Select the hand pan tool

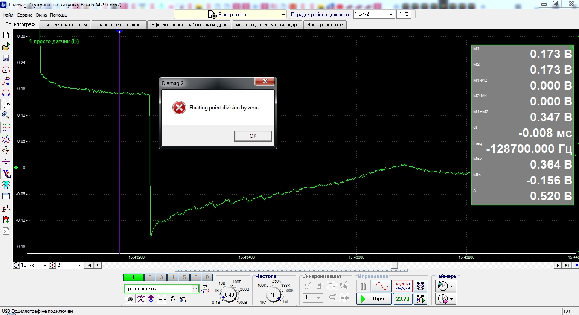(6, 104)
